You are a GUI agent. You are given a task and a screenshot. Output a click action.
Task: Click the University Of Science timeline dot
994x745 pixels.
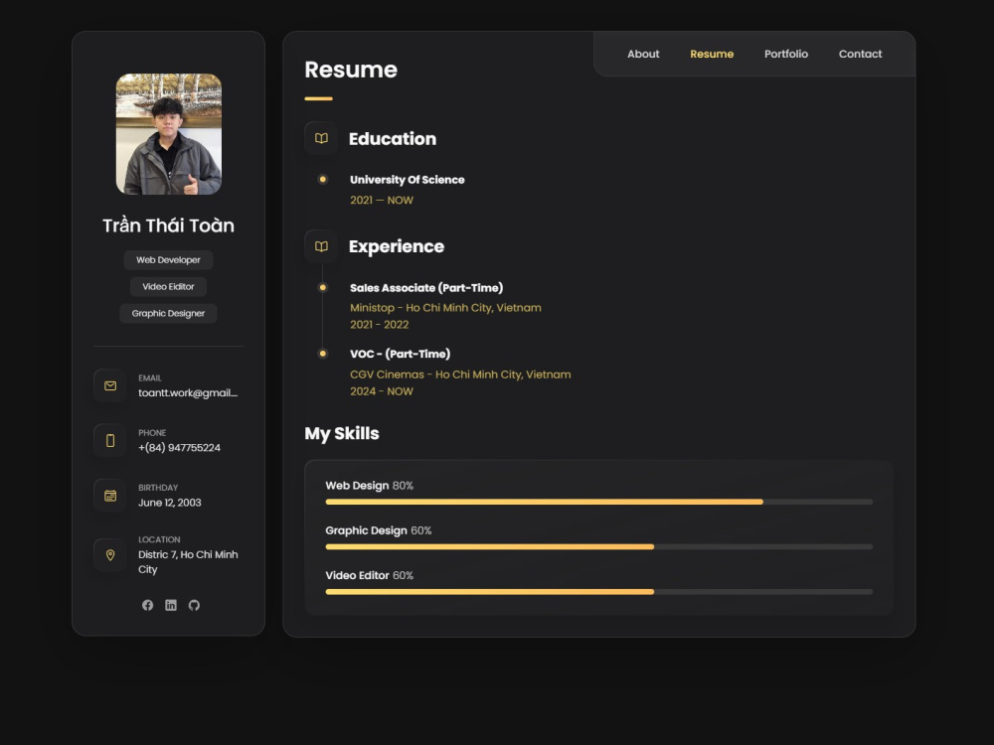pos(323,179)
